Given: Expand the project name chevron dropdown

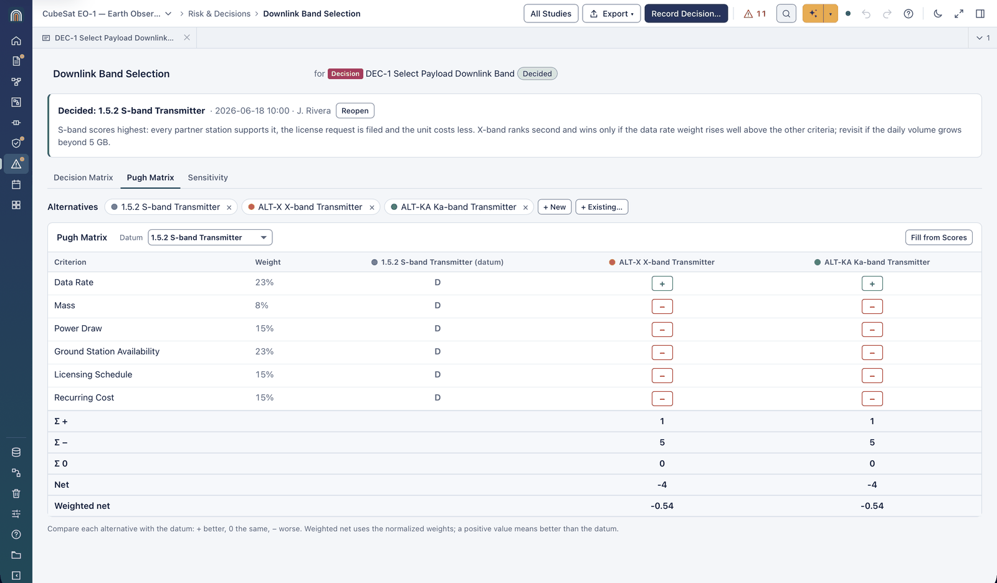Looking at the screenshot, I should pyautogui.click(x=168, y=14).
